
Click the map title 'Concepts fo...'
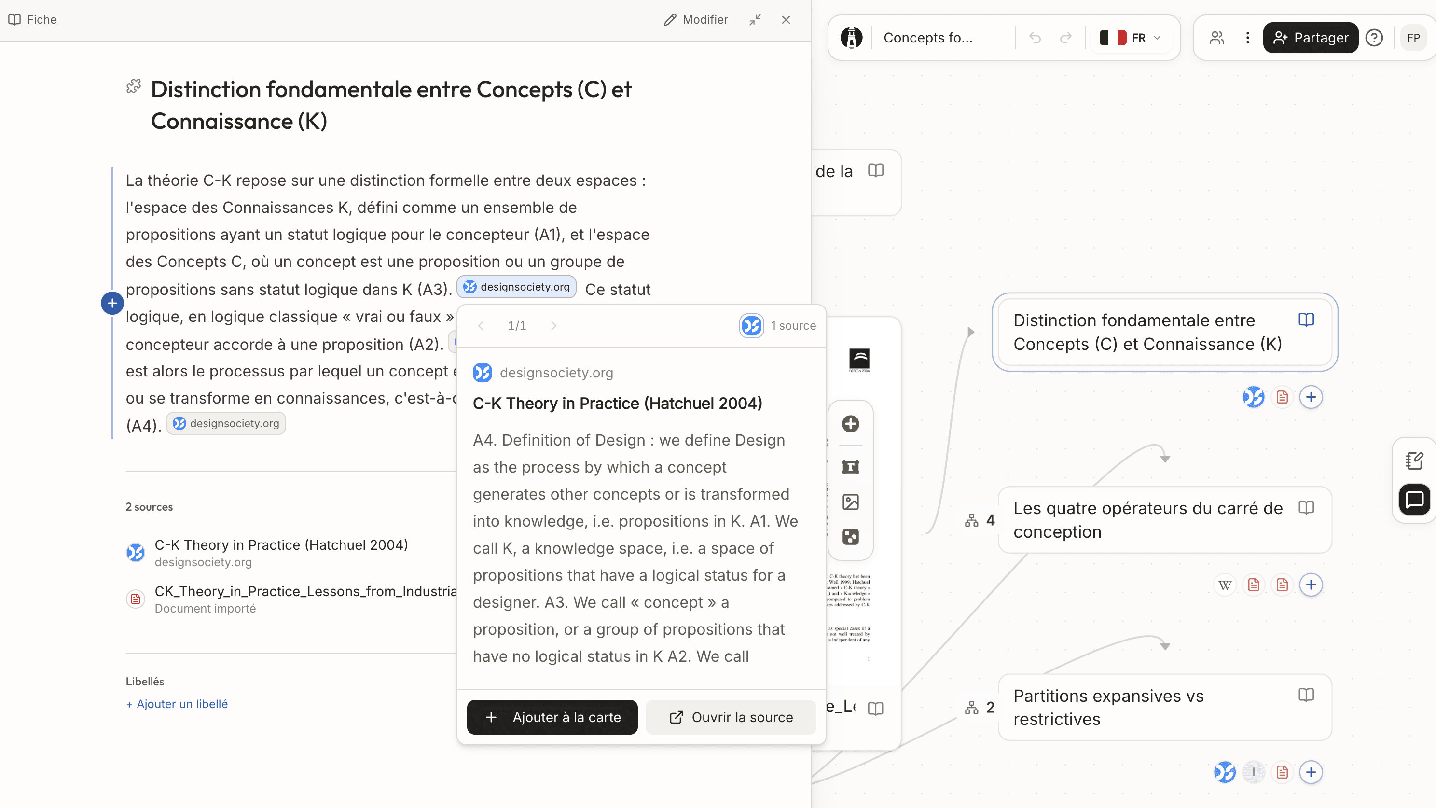[927, 37]
